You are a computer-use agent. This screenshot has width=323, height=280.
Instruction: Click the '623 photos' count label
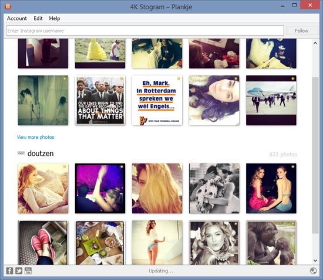pyautogui.click(x=283, y=154)
